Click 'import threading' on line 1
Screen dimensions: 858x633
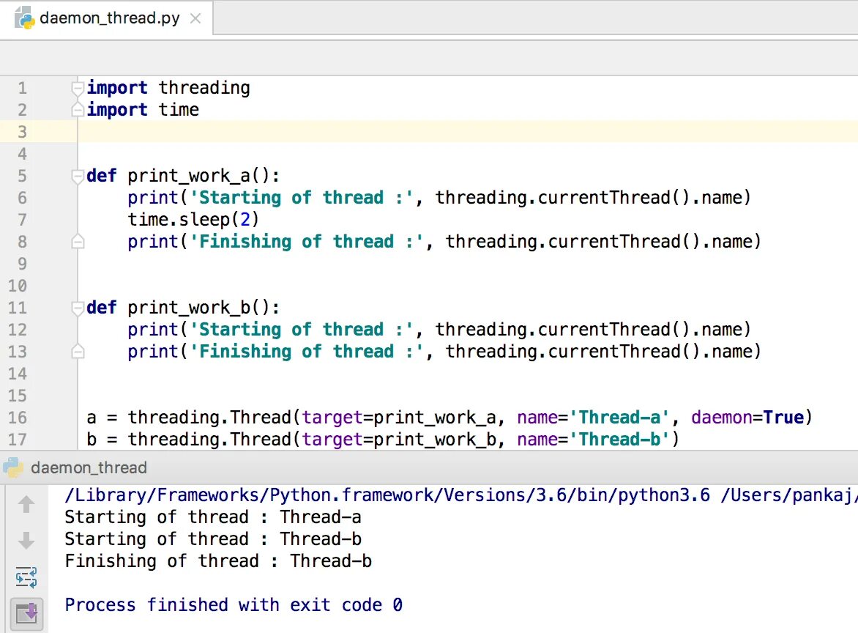(168, 88)
